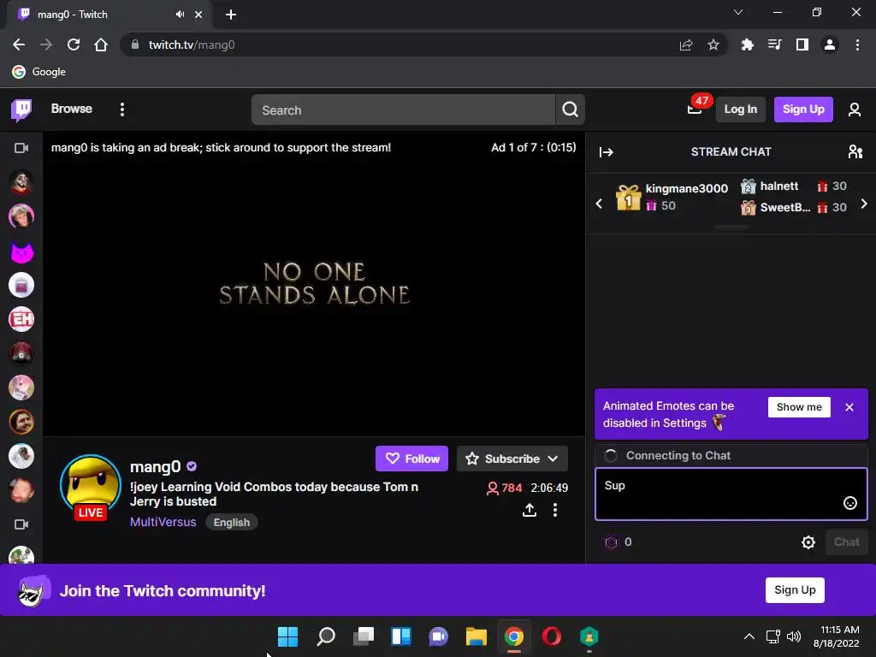
Task: Open a new browser tab
Action: pos(231,15)
